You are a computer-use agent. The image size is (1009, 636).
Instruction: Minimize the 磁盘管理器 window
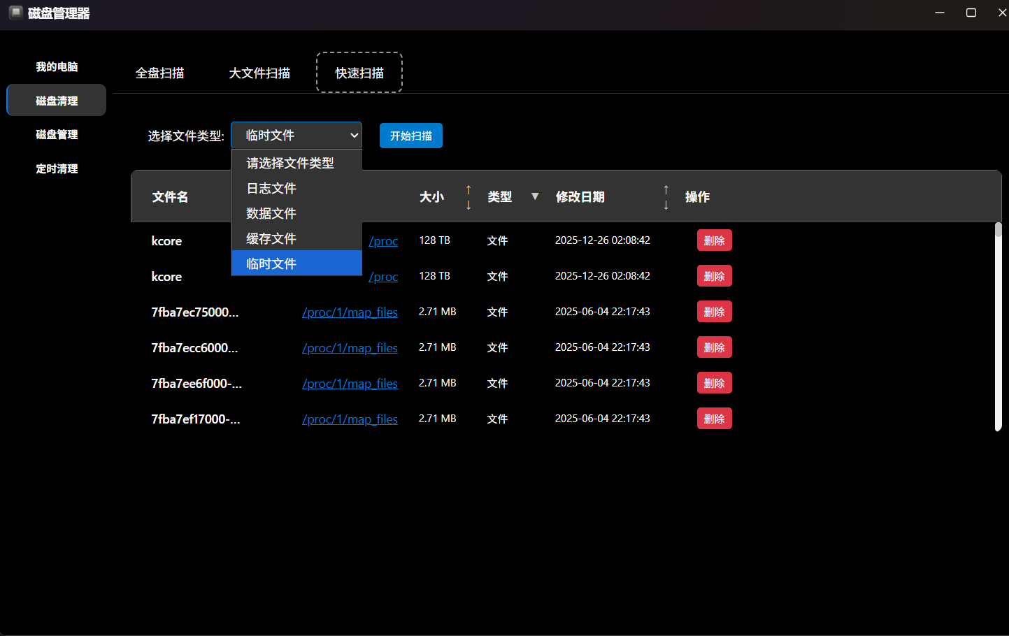coord(940,13)
